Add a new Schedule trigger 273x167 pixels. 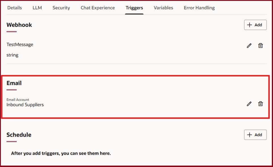pyautogui.click(x=255, y=135)
